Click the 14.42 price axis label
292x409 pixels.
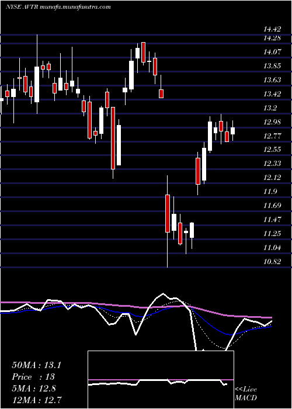tap(272, 29)
